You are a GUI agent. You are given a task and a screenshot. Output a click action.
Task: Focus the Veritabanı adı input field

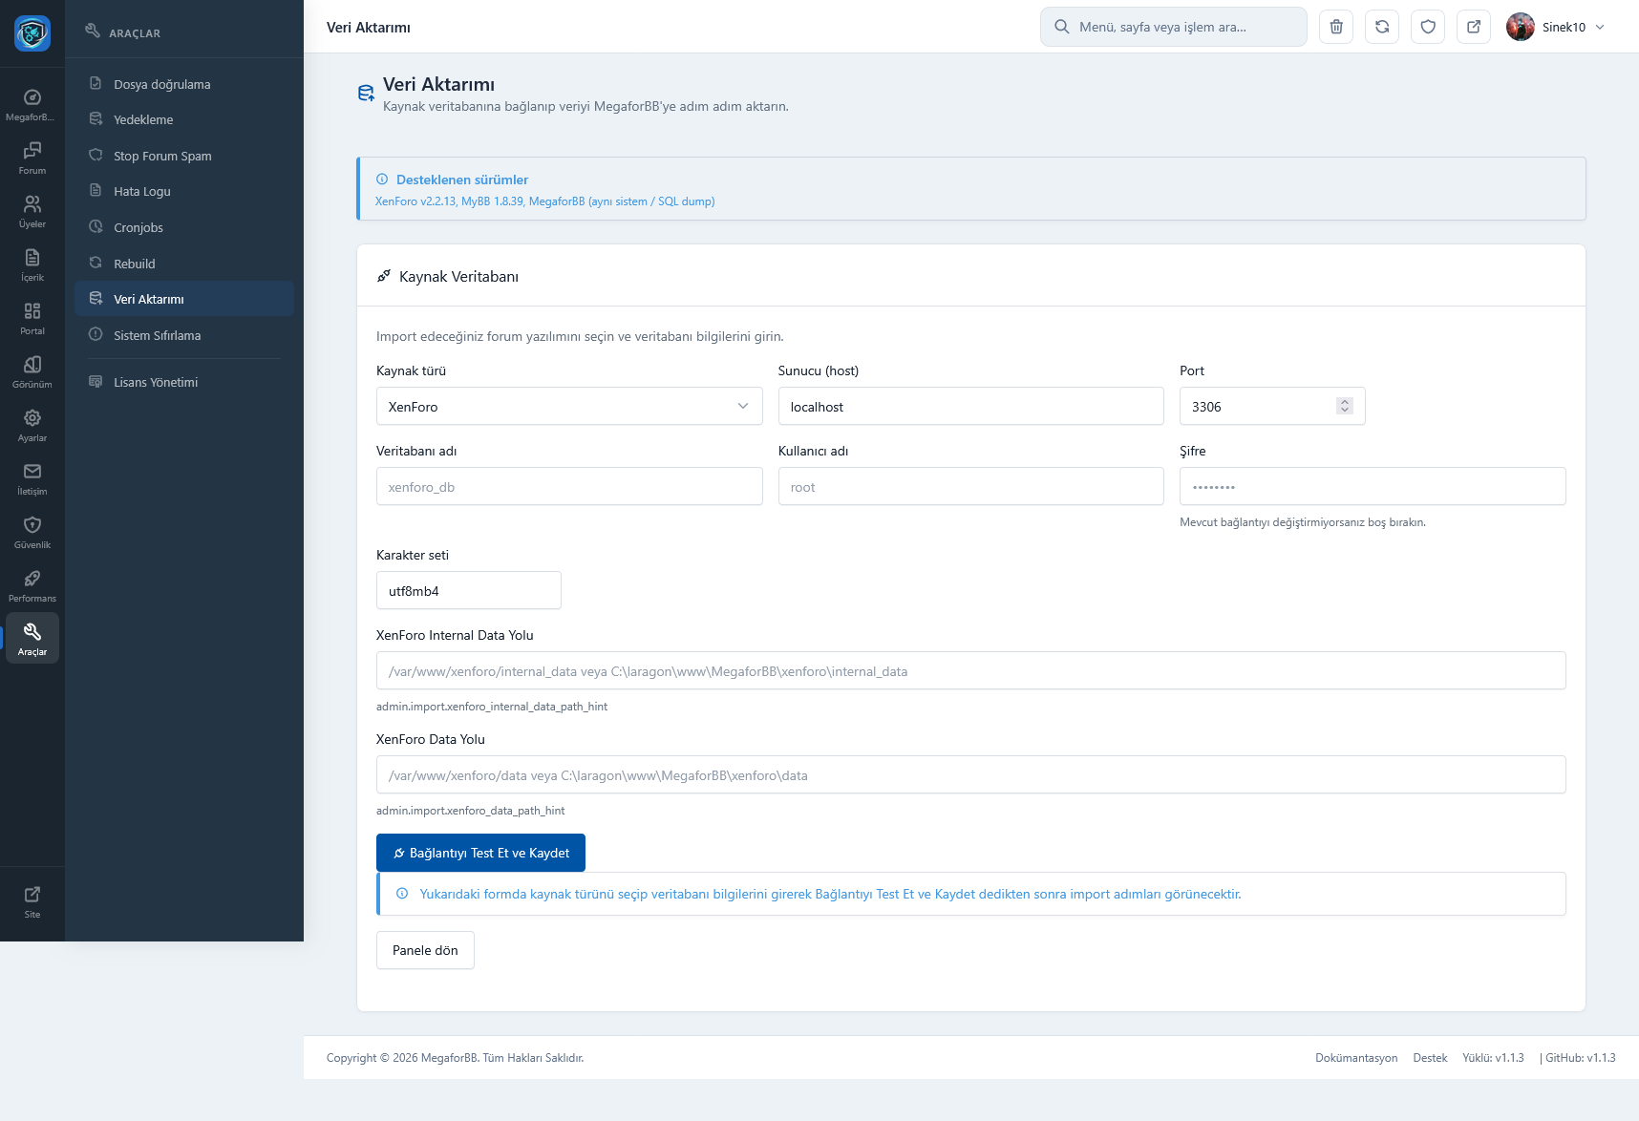click(x=569, y=487)
